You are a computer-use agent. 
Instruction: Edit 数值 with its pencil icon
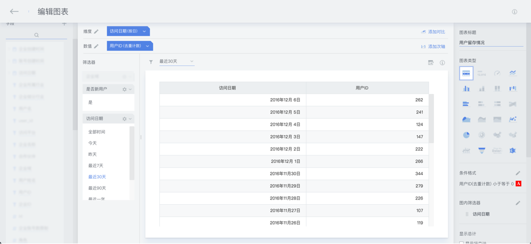[97, 46]
